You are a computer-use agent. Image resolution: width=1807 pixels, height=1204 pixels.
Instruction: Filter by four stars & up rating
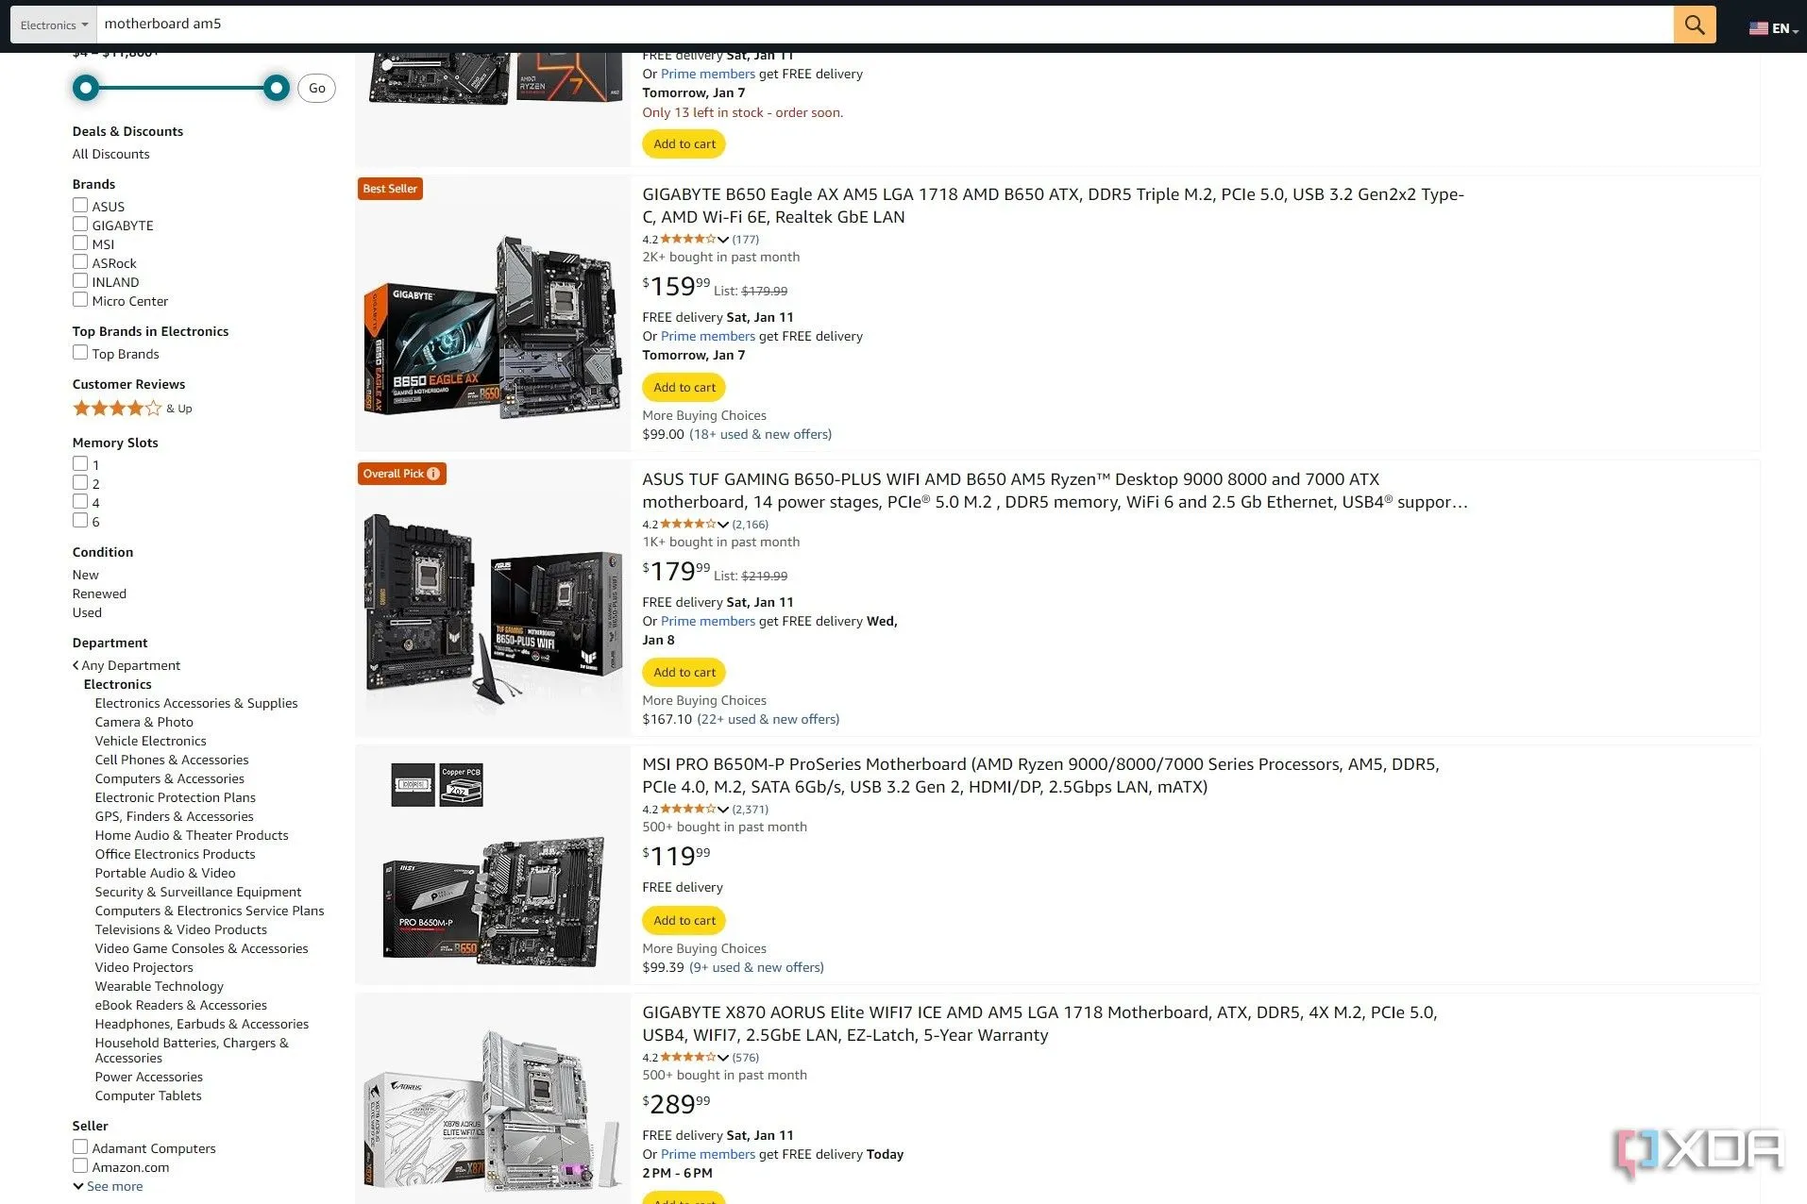(131, 409)
